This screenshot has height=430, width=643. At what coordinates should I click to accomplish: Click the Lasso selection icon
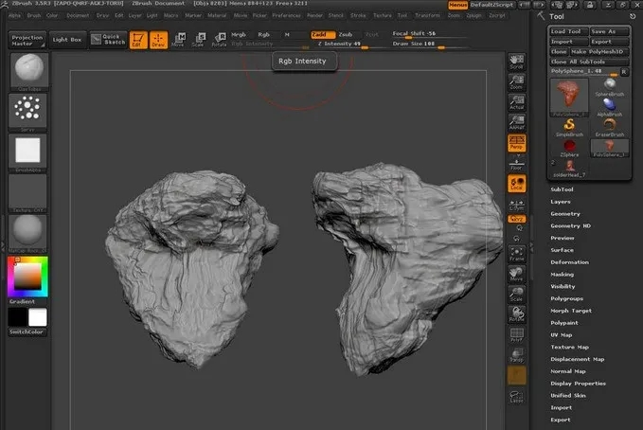[x=517, y=397]
